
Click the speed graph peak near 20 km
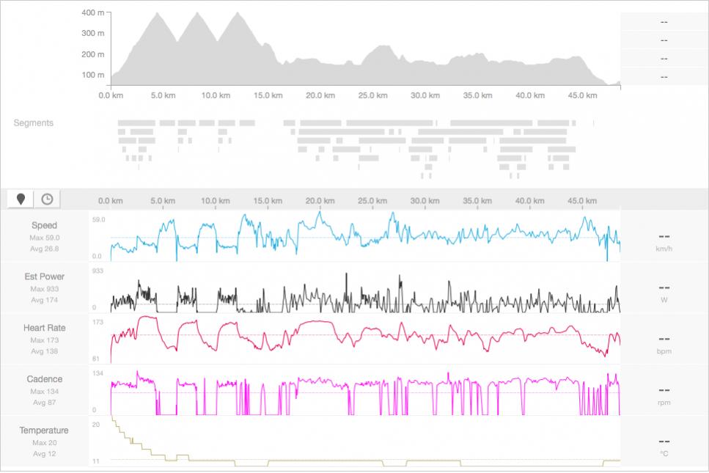click(320, 213)
